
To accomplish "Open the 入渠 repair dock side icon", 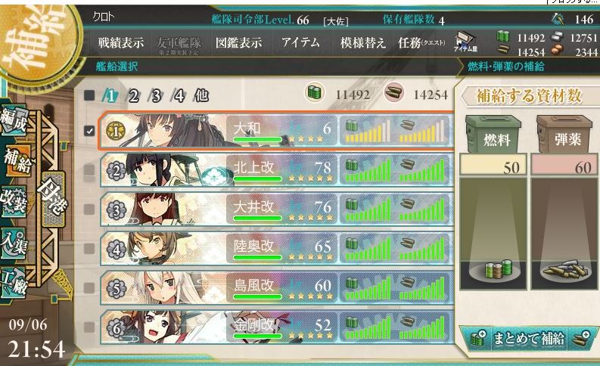I will (x=14, y=243).
